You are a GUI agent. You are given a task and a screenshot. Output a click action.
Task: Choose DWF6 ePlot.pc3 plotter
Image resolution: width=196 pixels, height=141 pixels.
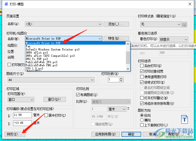(x=75, y=53)
